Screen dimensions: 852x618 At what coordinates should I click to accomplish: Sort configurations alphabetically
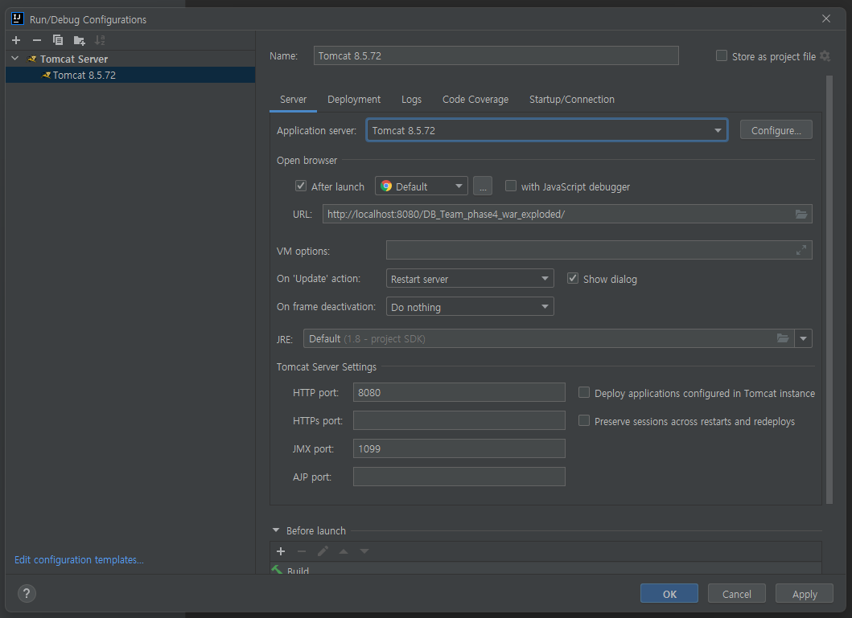pyautogui.click(x=100, y=40)
